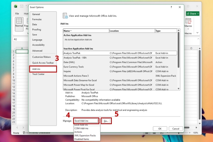213x142 pixels.
Task: Select Microsoft Actions Pane 3 row
Action: click(120, 76)
